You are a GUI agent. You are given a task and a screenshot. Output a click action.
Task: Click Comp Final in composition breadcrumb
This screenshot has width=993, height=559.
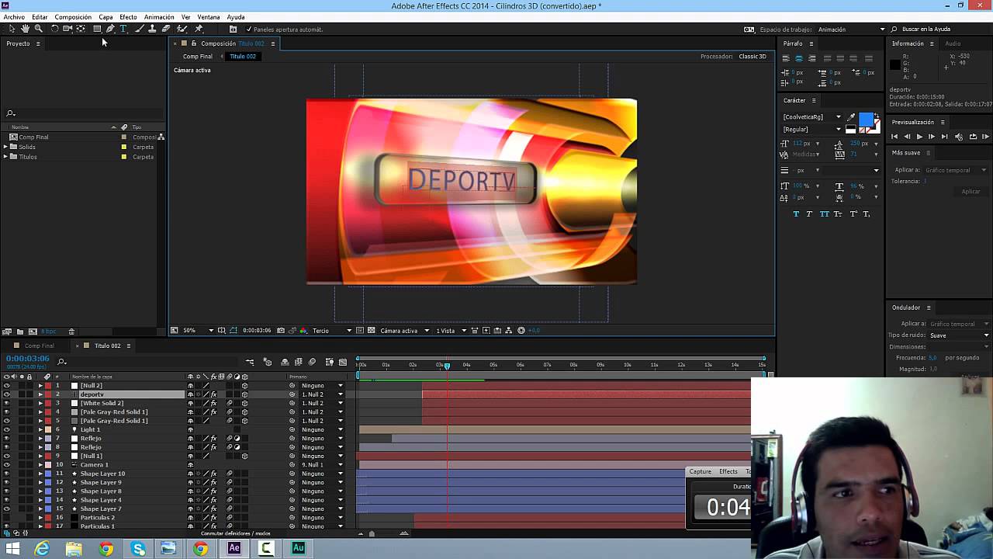coord(197,57)
